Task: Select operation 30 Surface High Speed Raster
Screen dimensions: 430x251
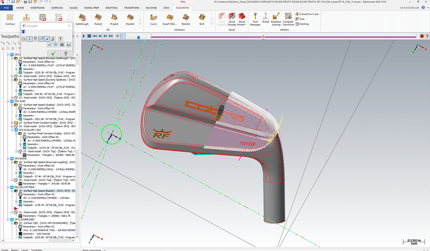Action: (47, 191)
